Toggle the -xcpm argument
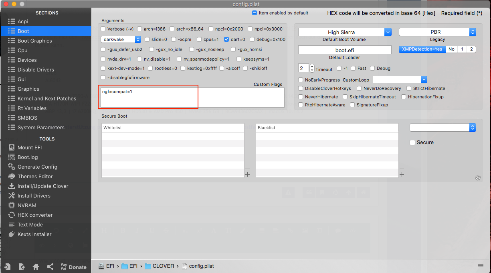Viewport: 491px width, 273px height. click(x=174, y=39)
